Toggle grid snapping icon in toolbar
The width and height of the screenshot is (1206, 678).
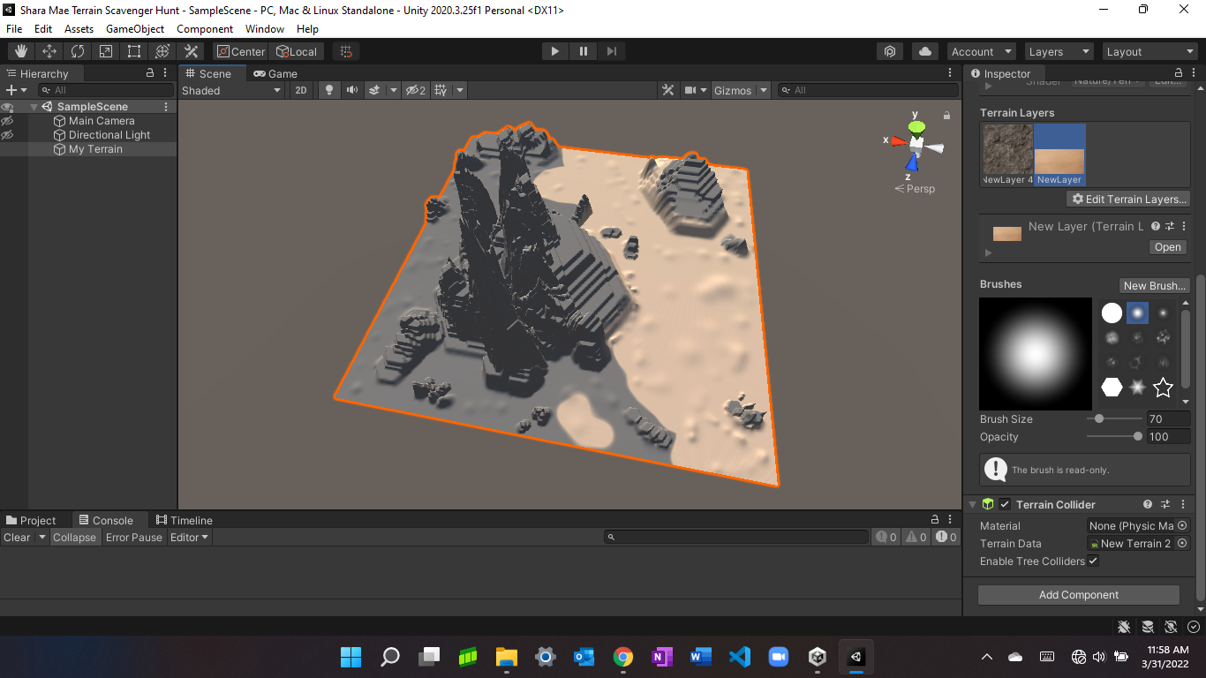pos(346,51)
